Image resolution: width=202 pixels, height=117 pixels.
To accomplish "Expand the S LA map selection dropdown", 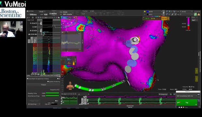I will point(89,14).
